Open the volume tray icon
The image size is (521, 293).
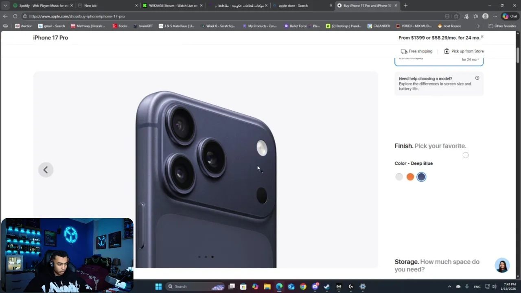(x=494, y=286)
